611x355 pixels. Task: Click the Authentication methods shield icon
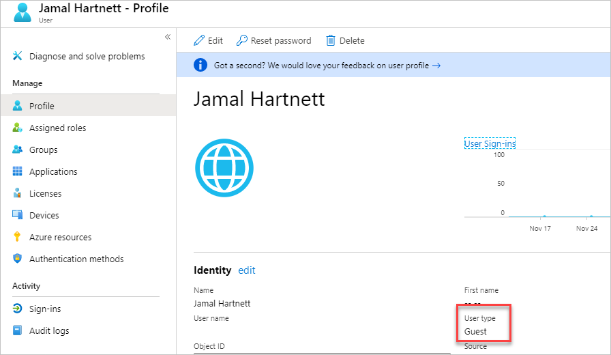18,259
